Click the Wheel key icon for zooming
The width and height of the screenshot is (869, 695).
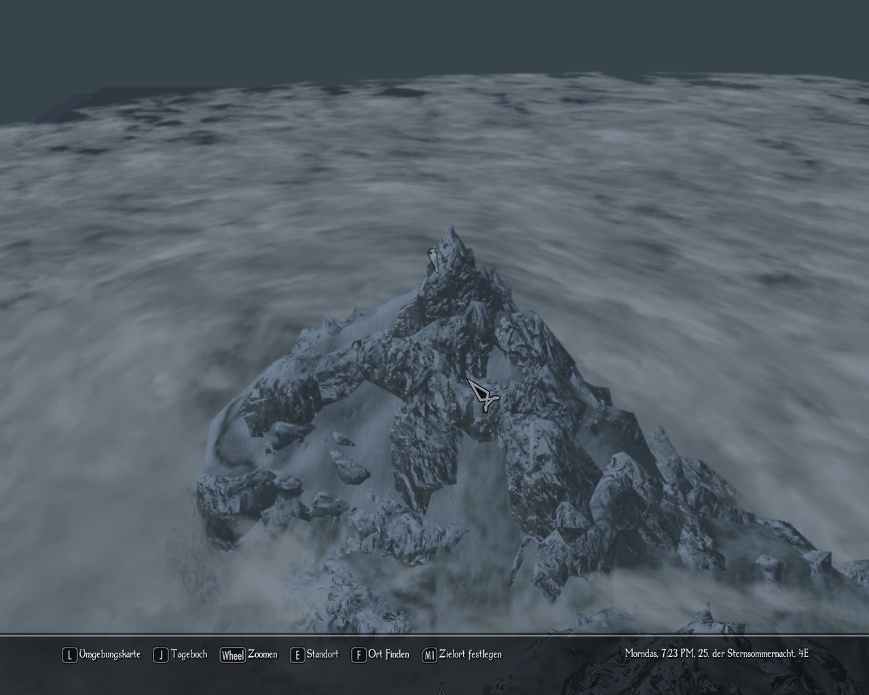point(232,655)
